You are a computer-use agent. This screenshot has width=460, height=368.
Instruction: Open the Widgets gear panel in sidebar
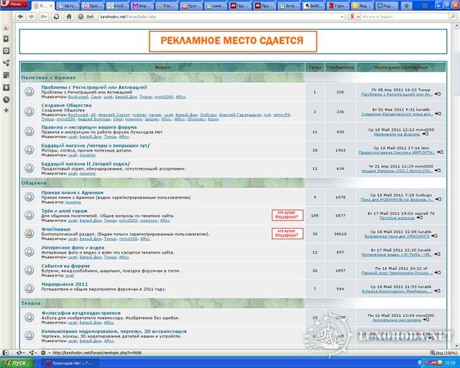point(6,51)
